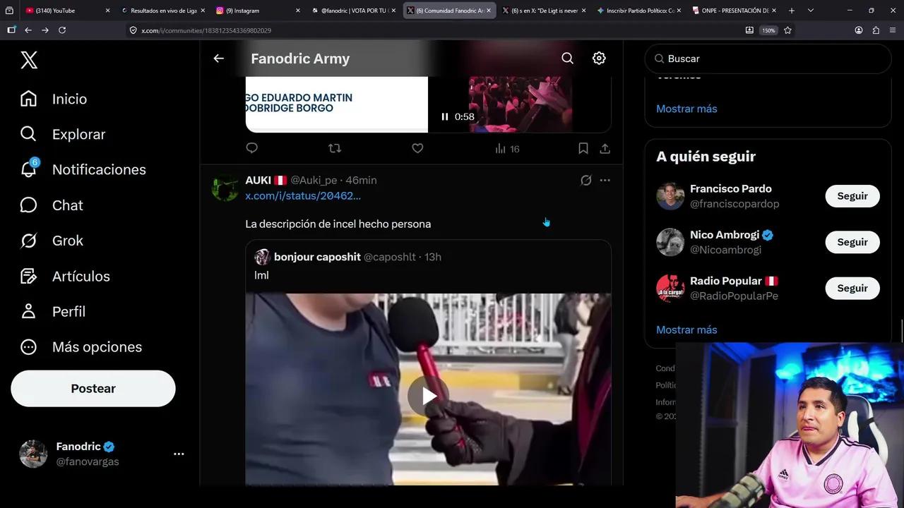Click the search icon in Fanodric Army header
Image resolution: width=904 pixels, height=508 pixels.
[x=567, y=58]
